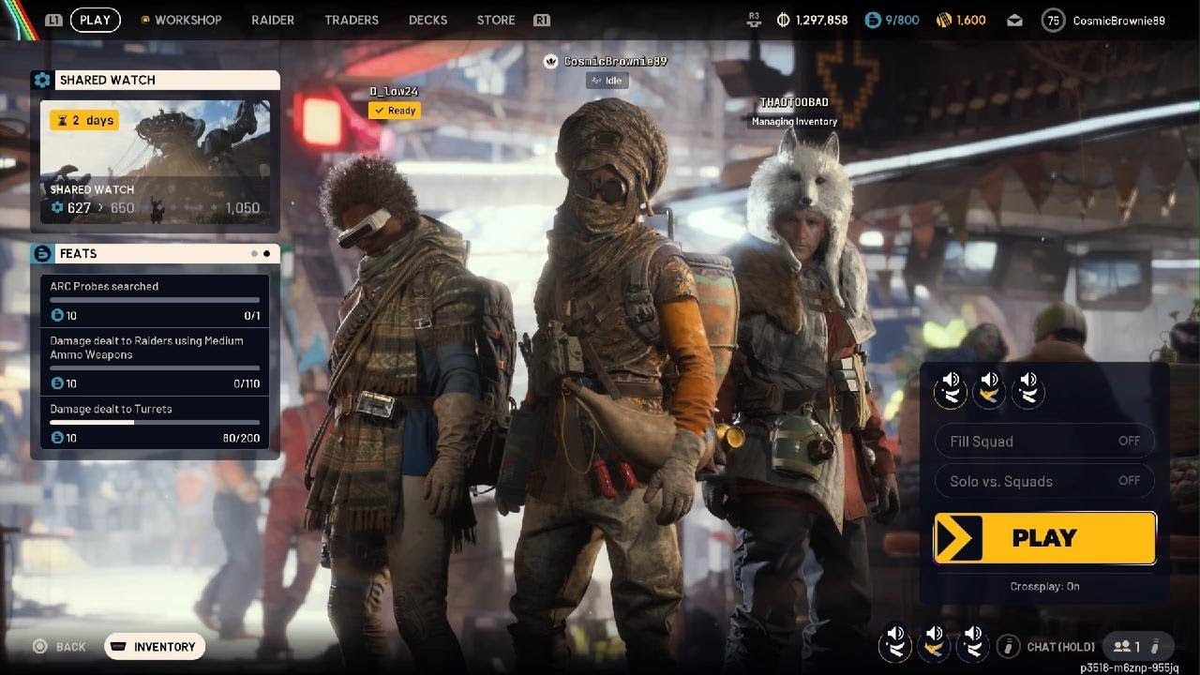The image size is (1200, 675).
Task: Click Medium Ammo Weapons feat progress bar
Action: coord(155,368)
